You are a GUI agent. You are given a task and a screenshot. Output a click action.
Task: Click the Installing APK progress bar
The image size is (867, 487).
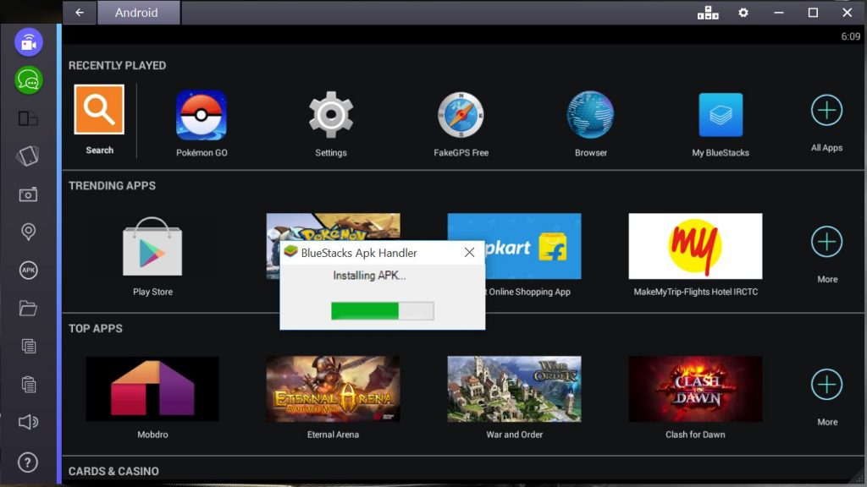click(382, 310)
